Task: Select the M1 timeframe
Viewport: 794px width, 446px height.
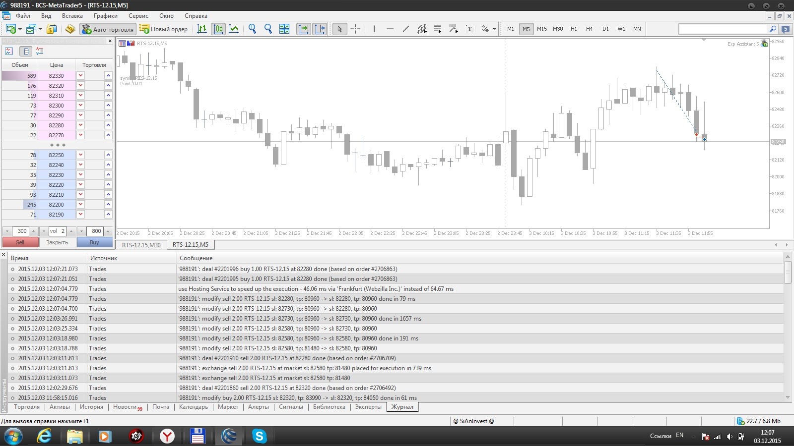Action: point(511,29)
